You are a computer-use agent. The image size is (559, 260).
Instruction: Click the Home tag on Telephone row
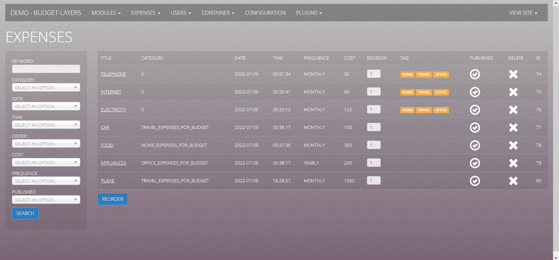(x=407, y=75)
